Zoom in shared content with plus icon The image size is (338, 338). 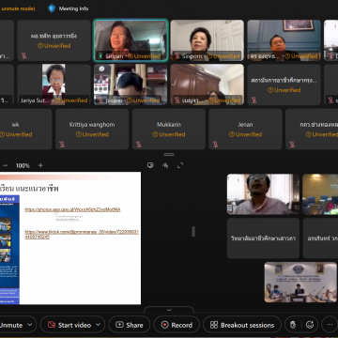[x=40, y=165]
